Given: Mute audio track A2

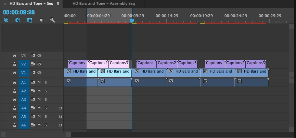Looking at the screenshot, I should tap(39, 91).
